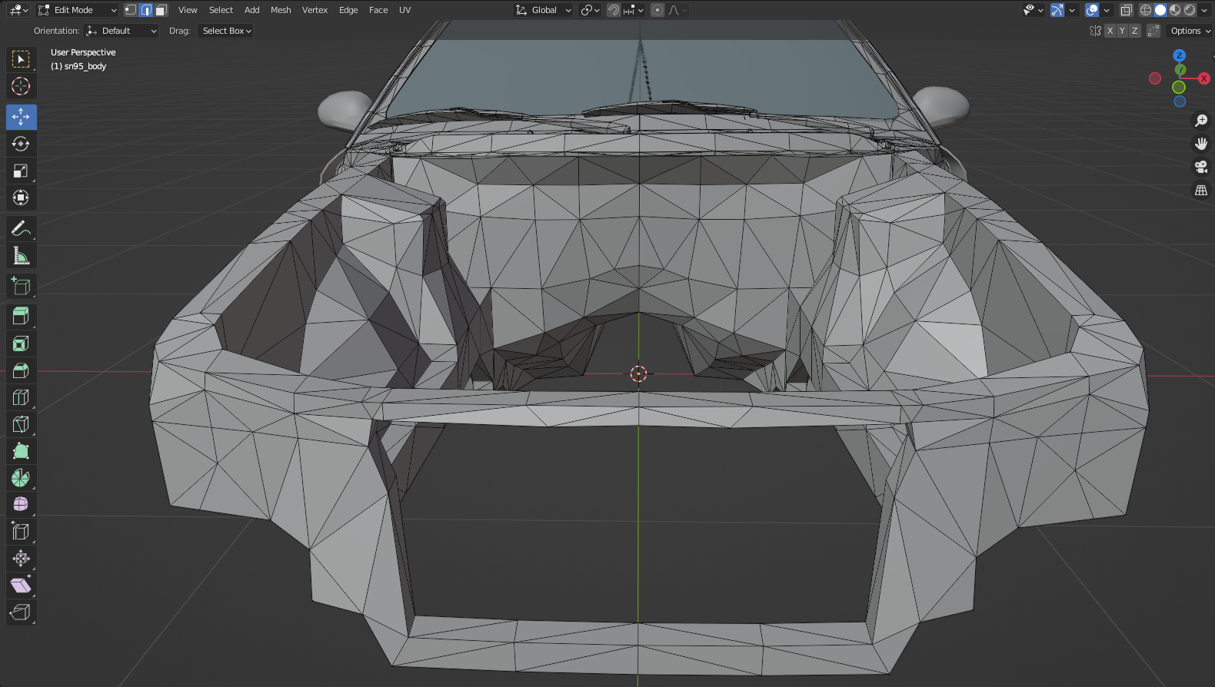Switch to face select mode
This screenshot has height=687, width=1215.
point(161,10)
